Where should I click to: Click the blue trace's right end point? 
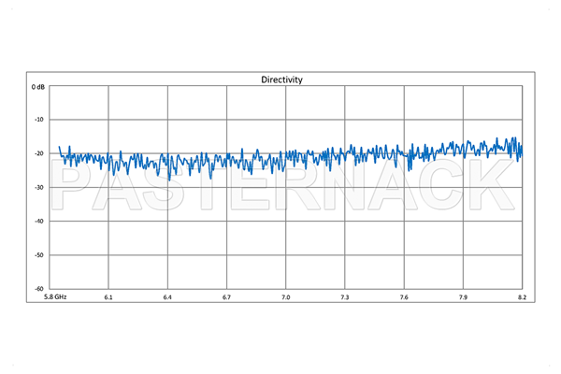coord(522,150)
